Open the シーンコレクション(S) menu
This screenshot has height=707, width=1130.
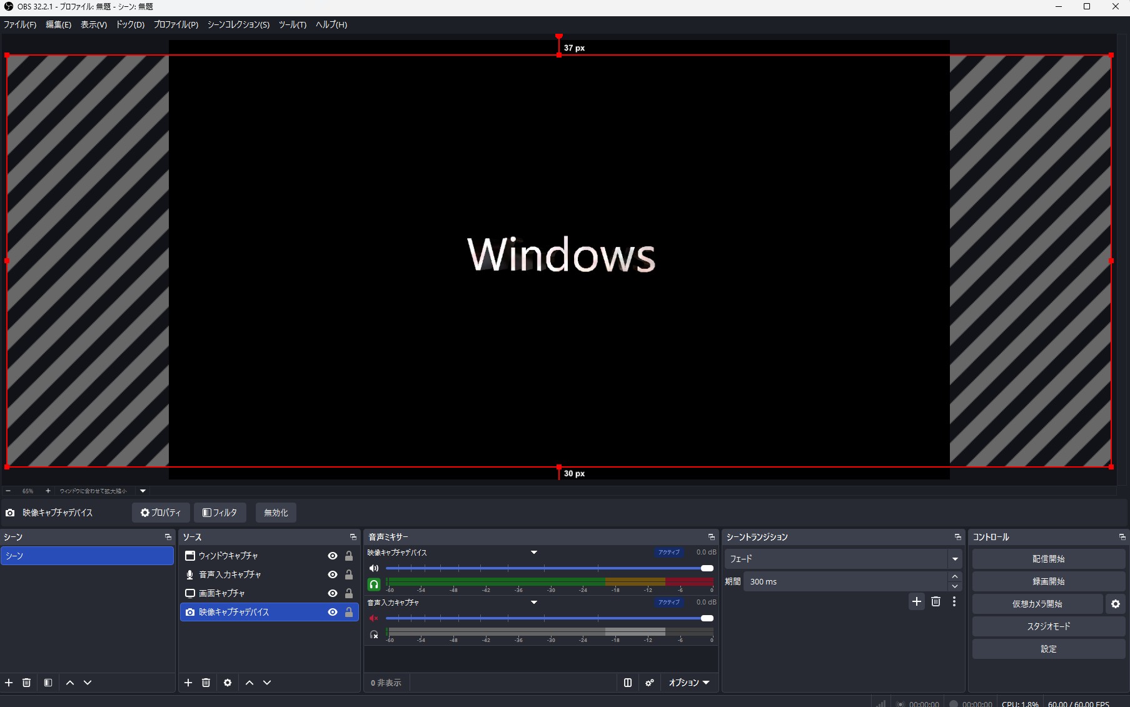(238, 24)
